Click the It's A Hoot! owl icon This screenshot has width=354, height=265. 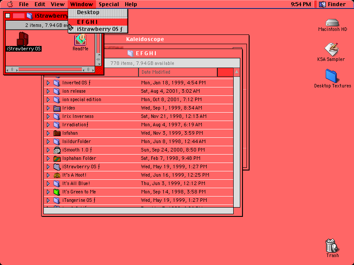57,175
